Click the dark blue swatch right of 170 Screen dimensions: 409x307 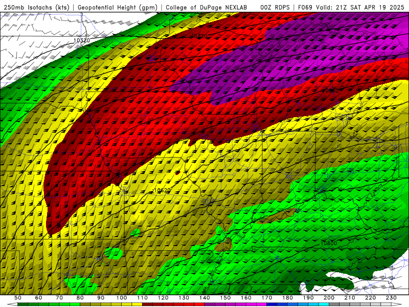272,304
